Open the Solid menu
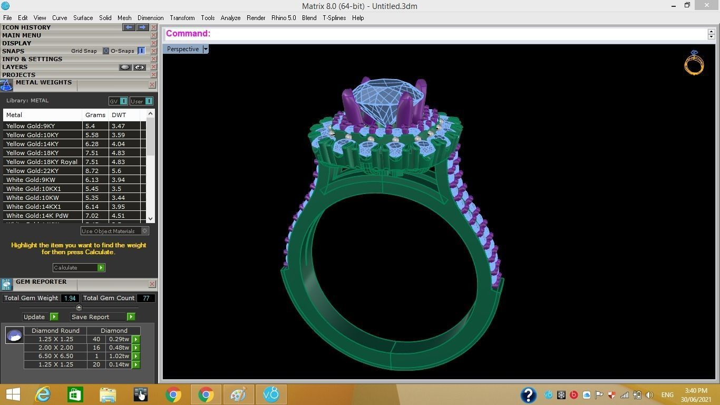Viewport: 720px width, 405px height. click(x=105, y=18)
